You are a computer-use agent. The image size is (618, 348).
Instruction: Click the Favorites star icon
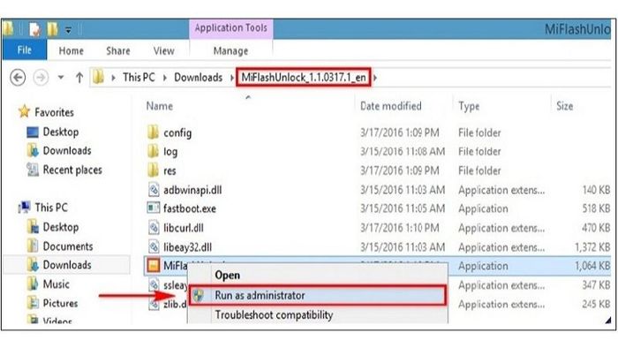[x=24, y=111]
